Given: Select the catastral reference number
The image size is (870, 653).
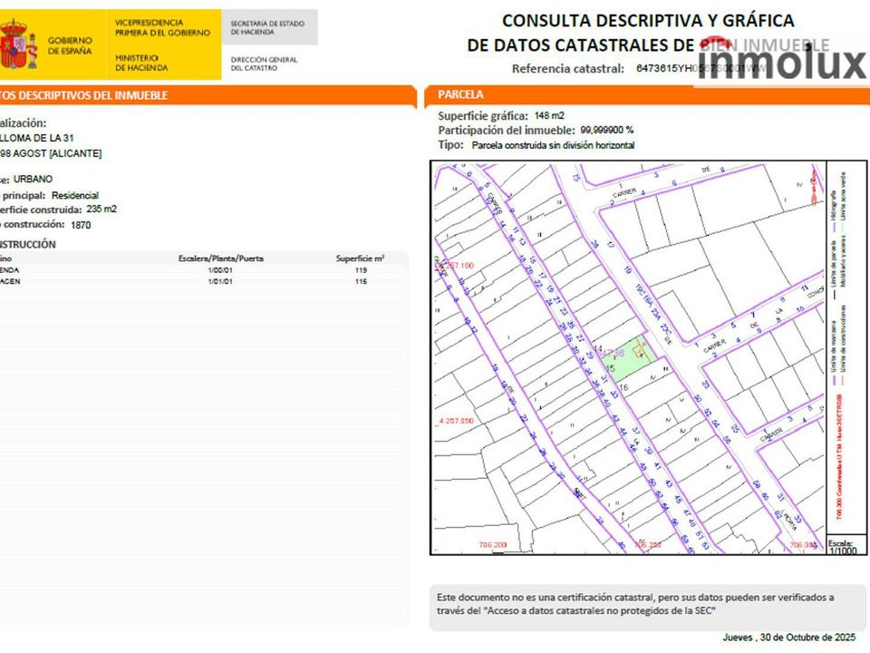Looking at the screenshot, I should (x=701, y=69).
